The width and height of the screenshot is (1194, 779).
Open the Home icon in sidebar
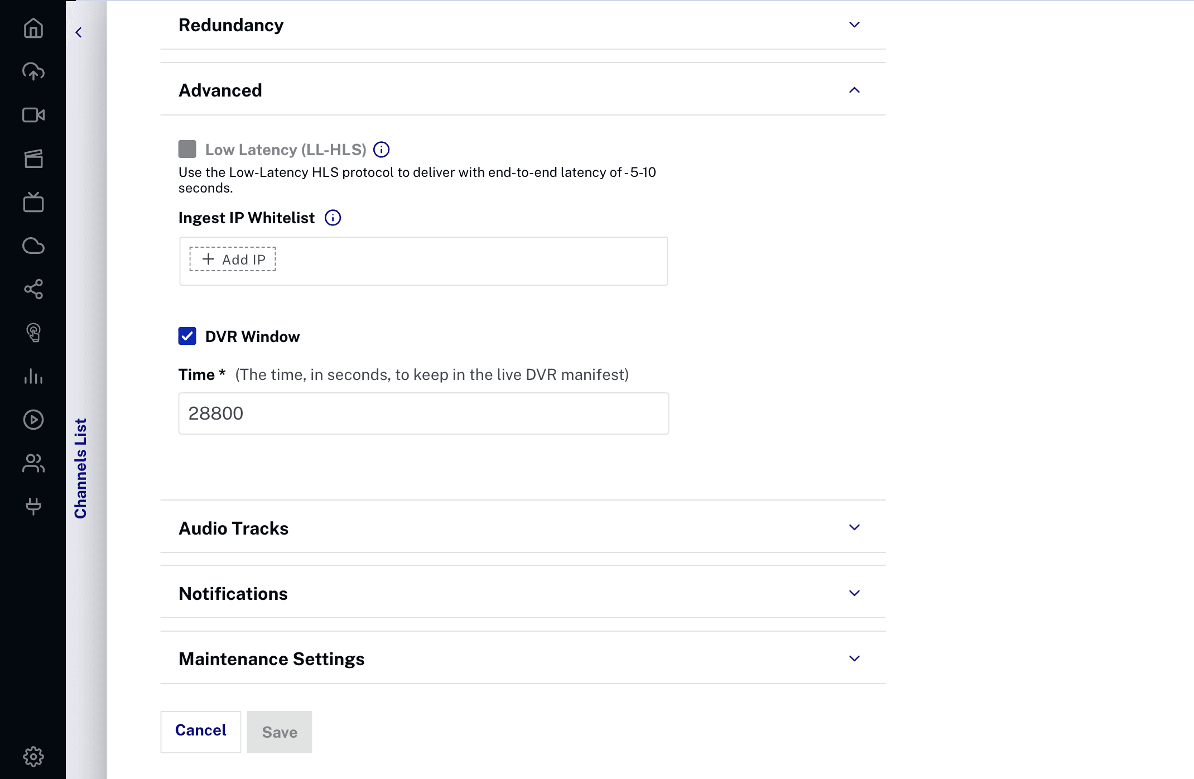click(33, 28)
